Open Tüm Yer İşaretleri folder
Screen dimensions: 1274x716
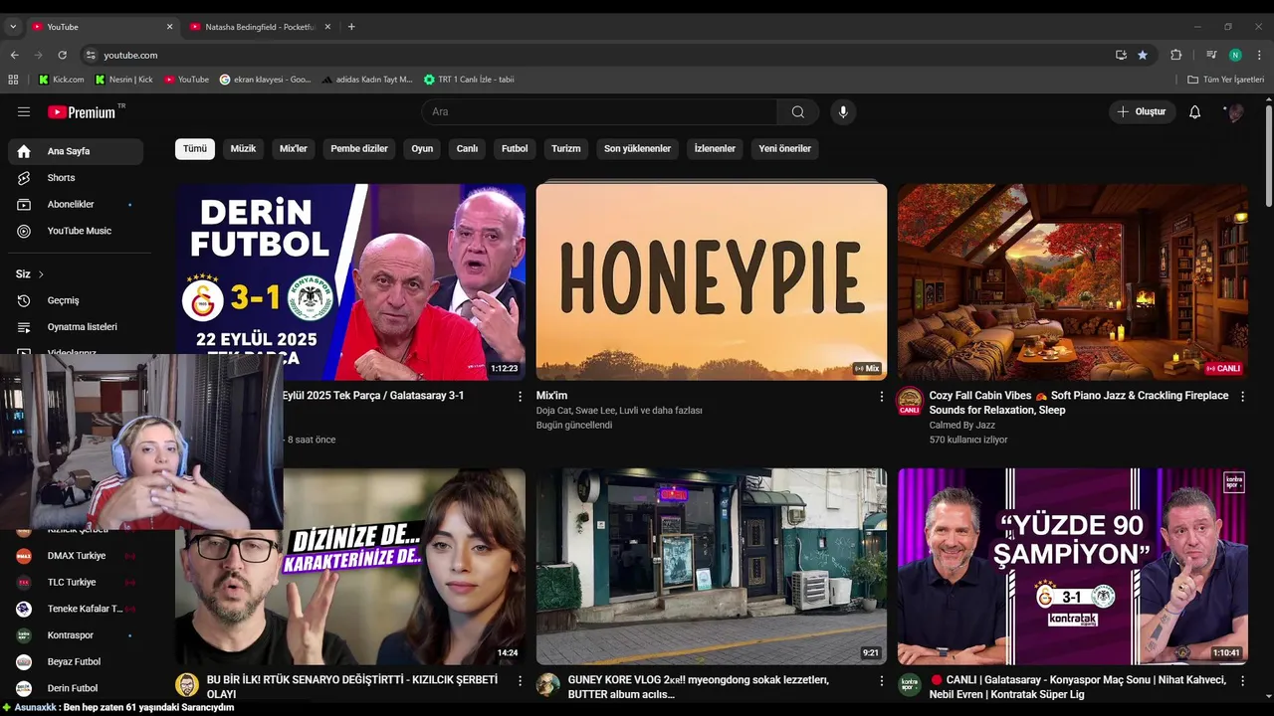[x=1225, y=80]
